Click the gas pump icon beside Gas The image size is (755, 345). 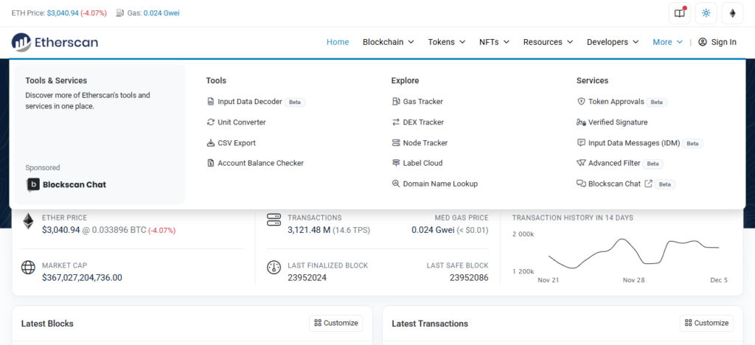point(120,13)
